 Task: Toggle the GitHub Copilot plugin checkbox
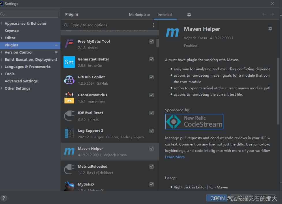[152, 77]
